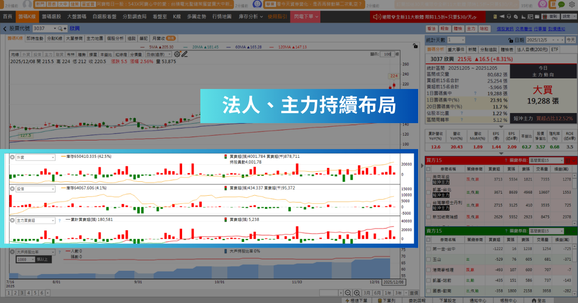
Task: Click the headphone customer-service icon in top toolbar
Action: [509, 16]
